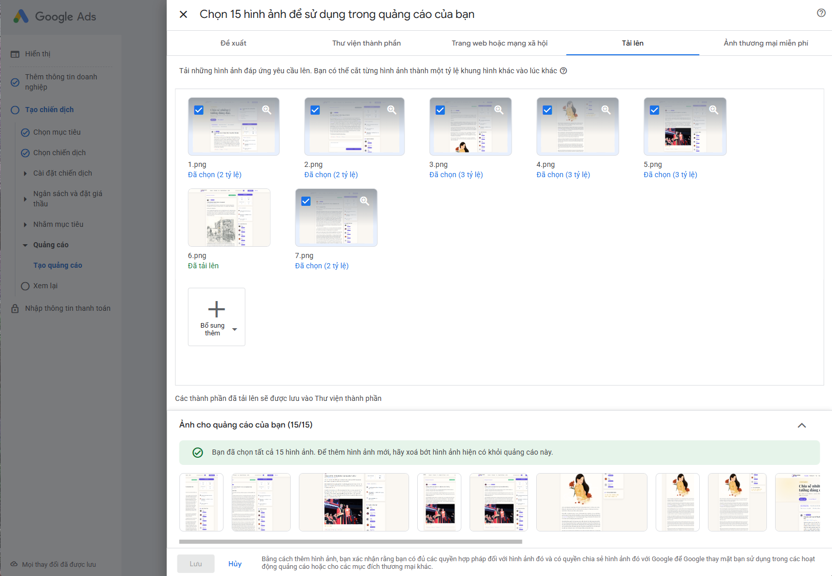Uncheck the 3.png image checkbox
The height and width of the screenshot is (576, 832).
coord(440,110)
